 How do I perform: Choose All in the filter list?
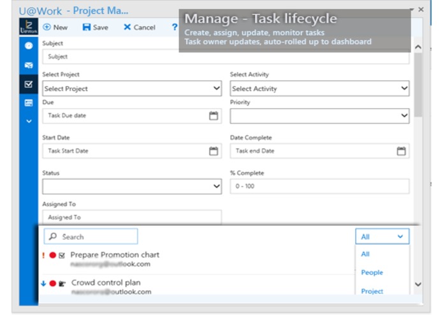tap(365, 254)
